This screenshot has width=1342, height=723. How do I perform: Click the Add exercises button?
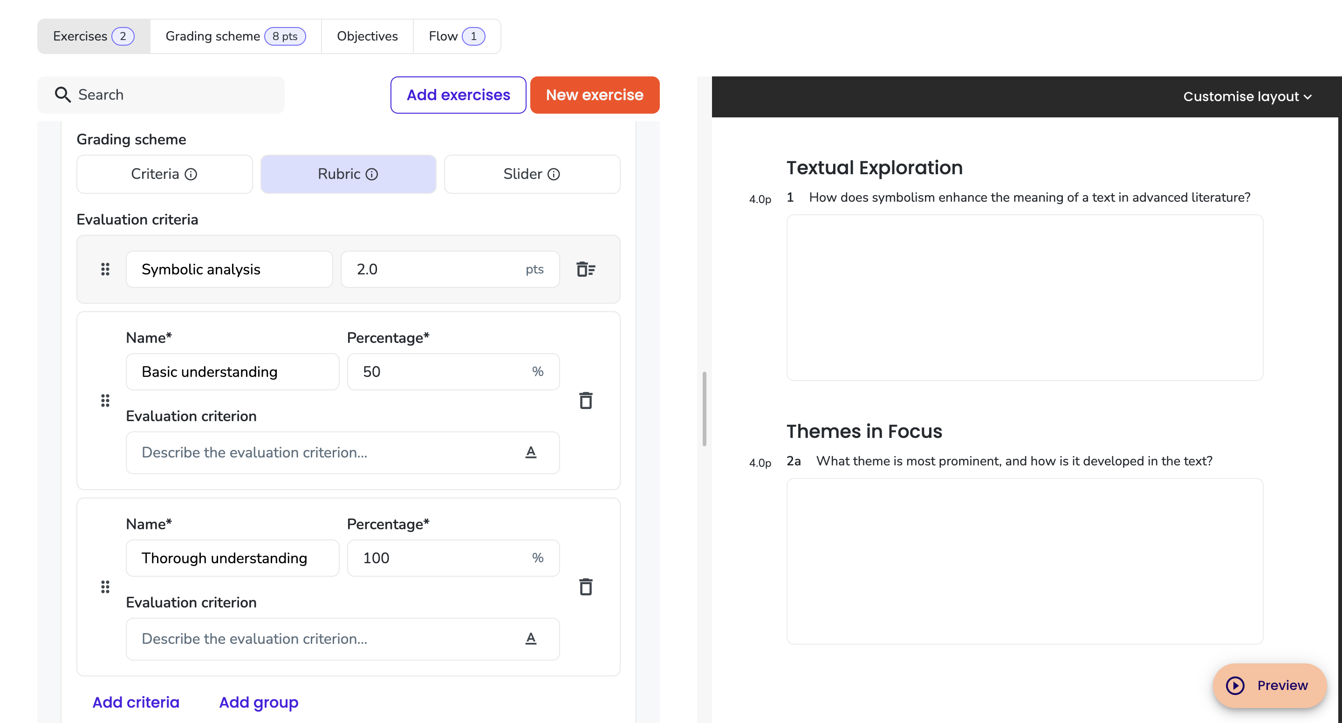point(458,95)
